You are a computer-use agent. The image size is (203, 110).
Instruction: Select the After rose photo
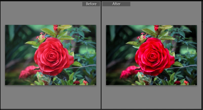[x=151, y=55]
